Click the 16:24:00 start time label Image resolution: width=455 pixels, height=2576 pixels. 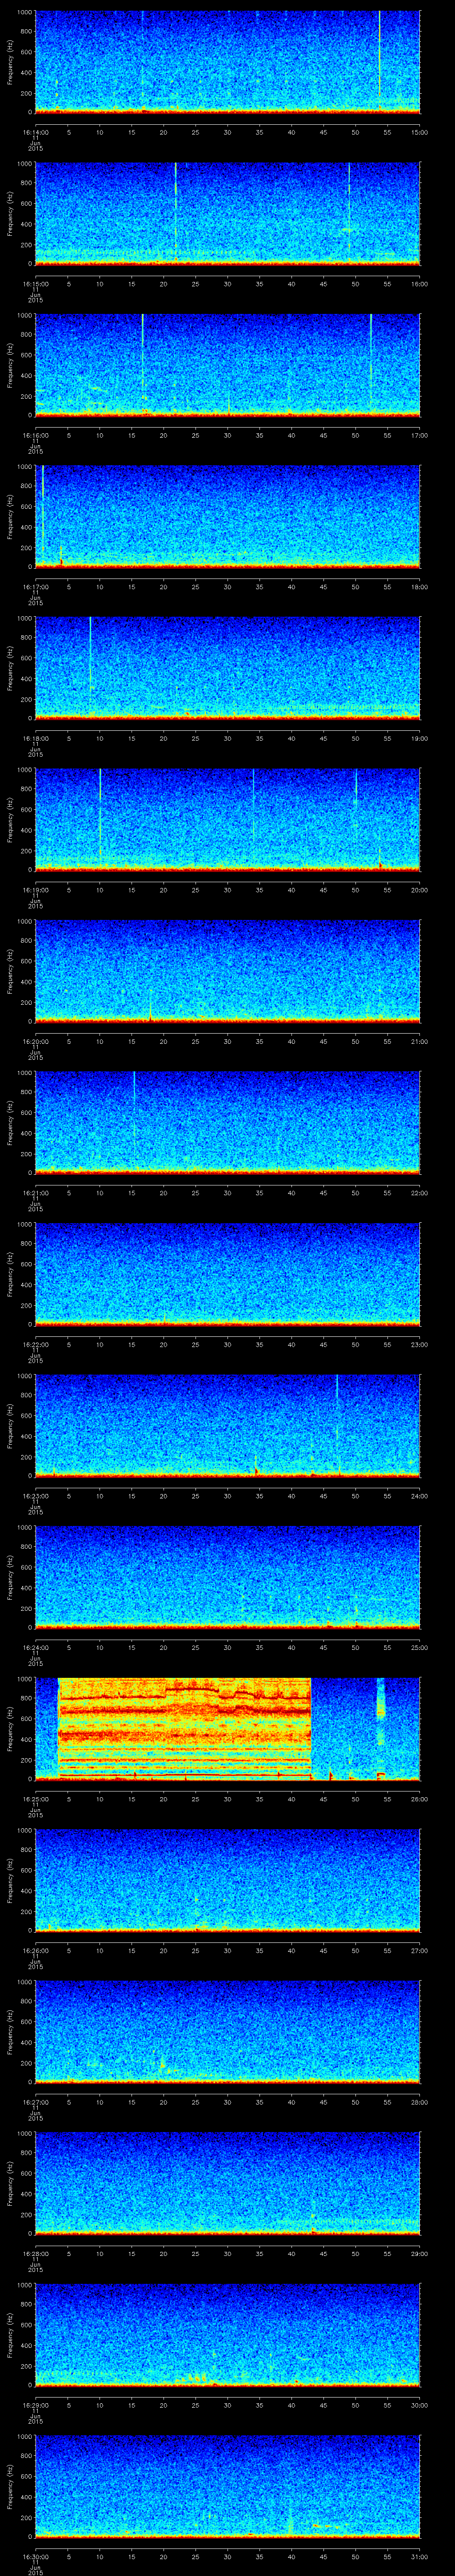pos(36,1647)
